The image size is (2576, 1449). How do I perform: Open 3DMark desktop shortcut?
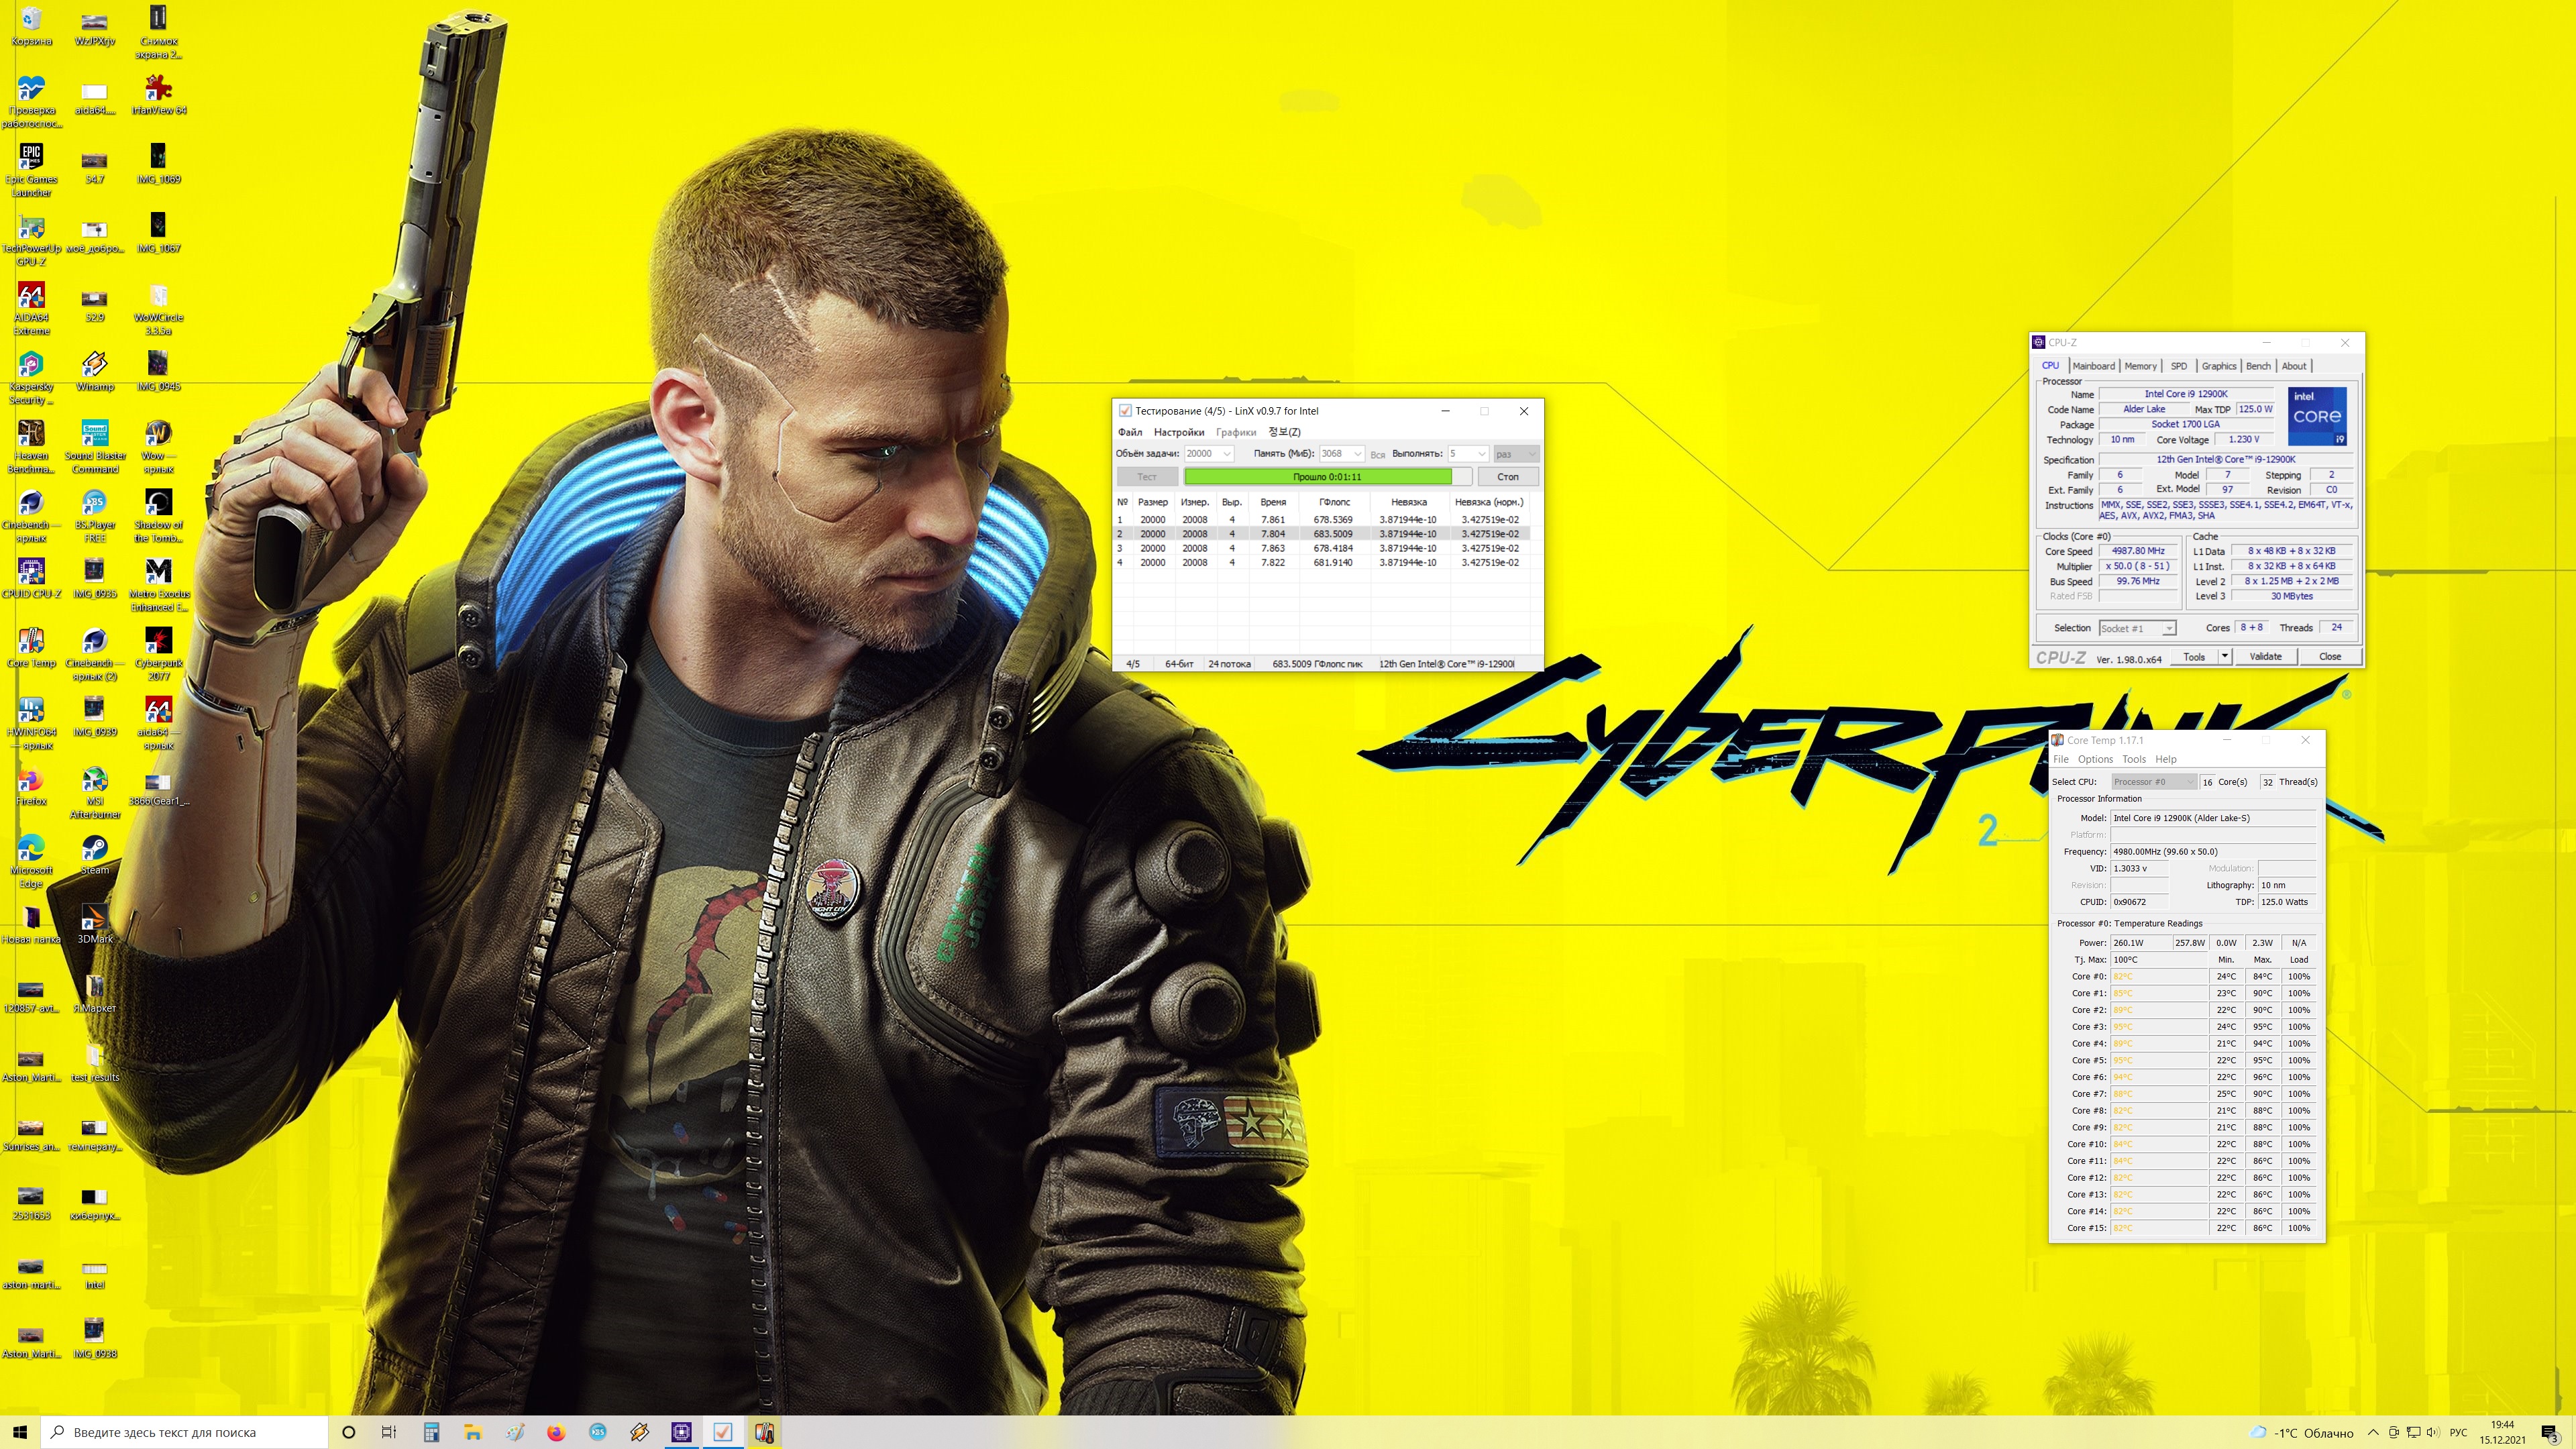pyautogui.click(x=94, y=919)
